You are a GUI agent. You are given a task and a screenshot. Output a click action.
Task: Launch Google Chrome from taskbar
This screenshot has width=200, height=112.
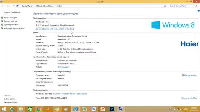pyautogui.click(x=39, y=109)
